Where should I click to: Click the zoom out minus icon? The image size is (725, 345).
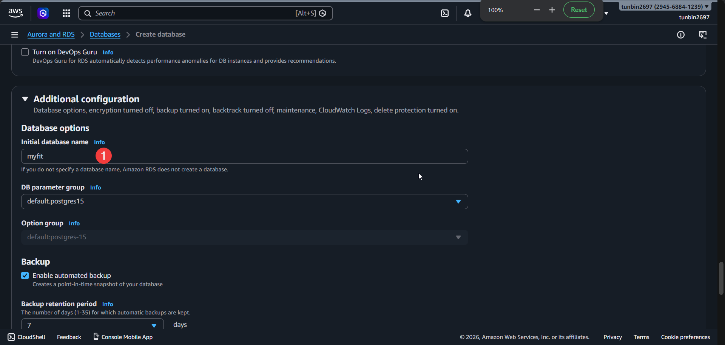click(x=537, y=10)
